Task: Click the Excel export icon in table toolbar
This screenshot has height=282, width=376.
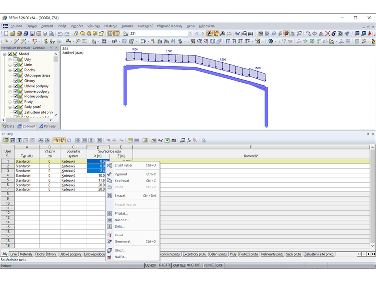Action: point(167,141)
